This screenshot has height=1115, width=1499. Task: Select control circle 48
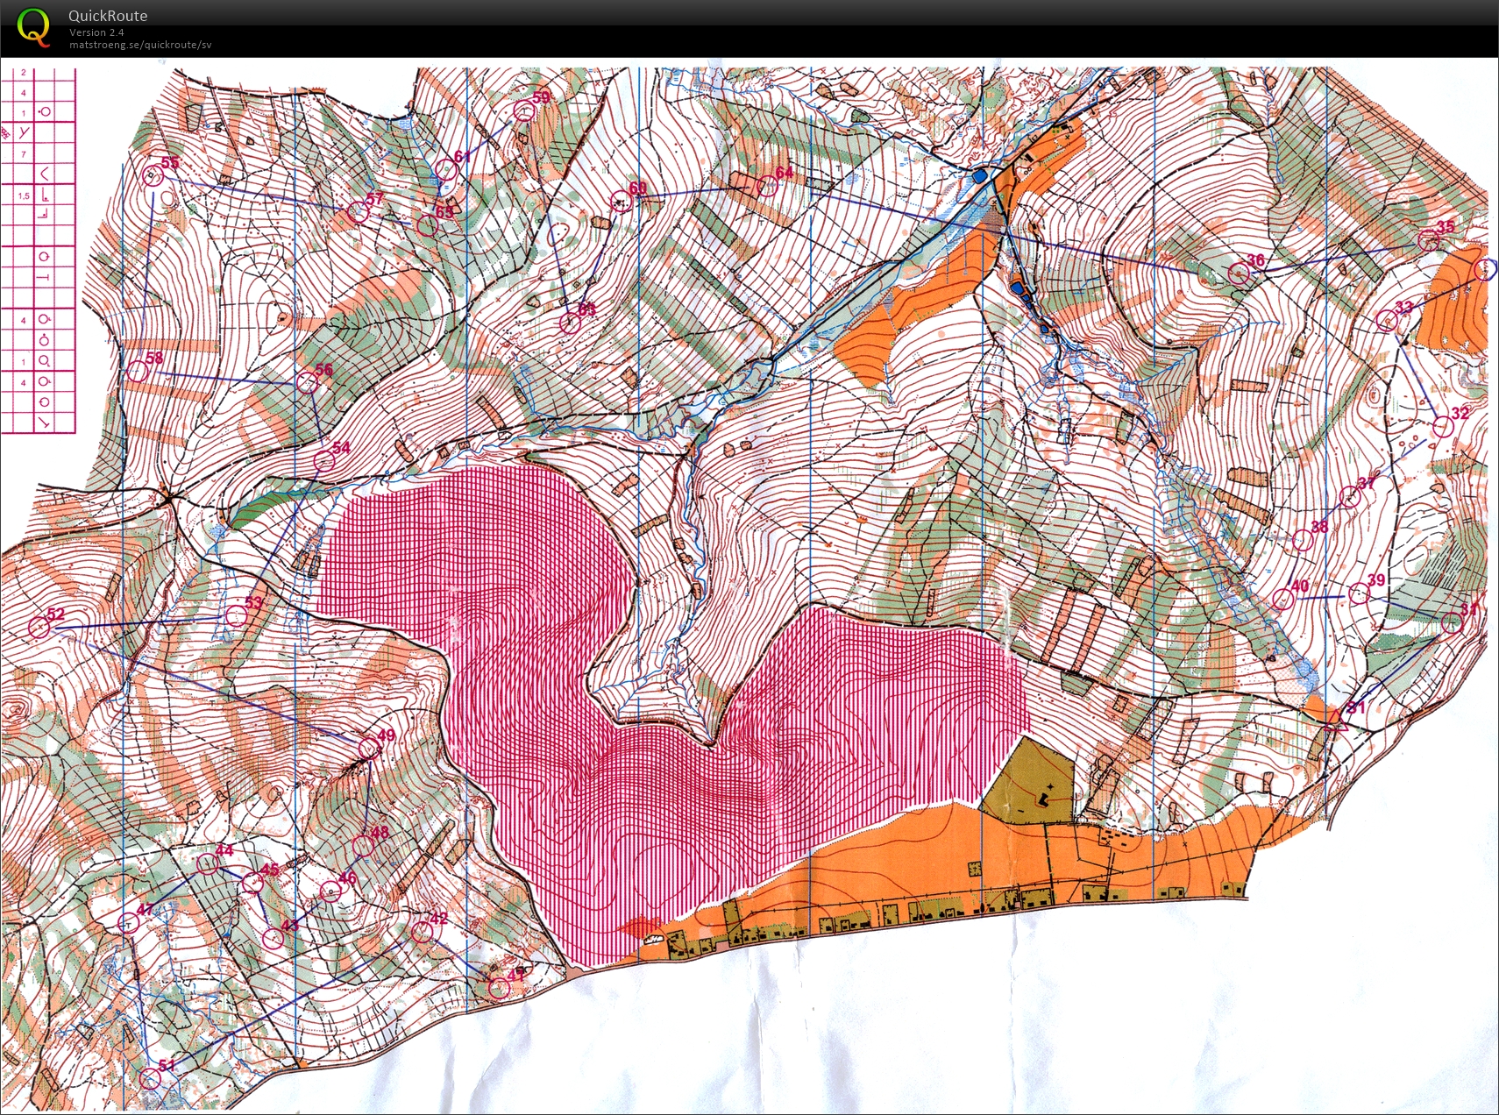(x=362, y=847)
